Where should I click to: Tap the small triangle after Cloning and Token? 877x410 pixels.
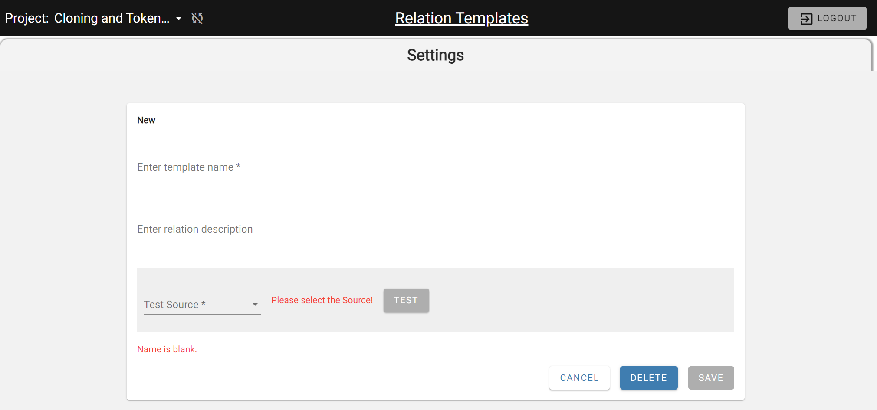pos(179,18)
